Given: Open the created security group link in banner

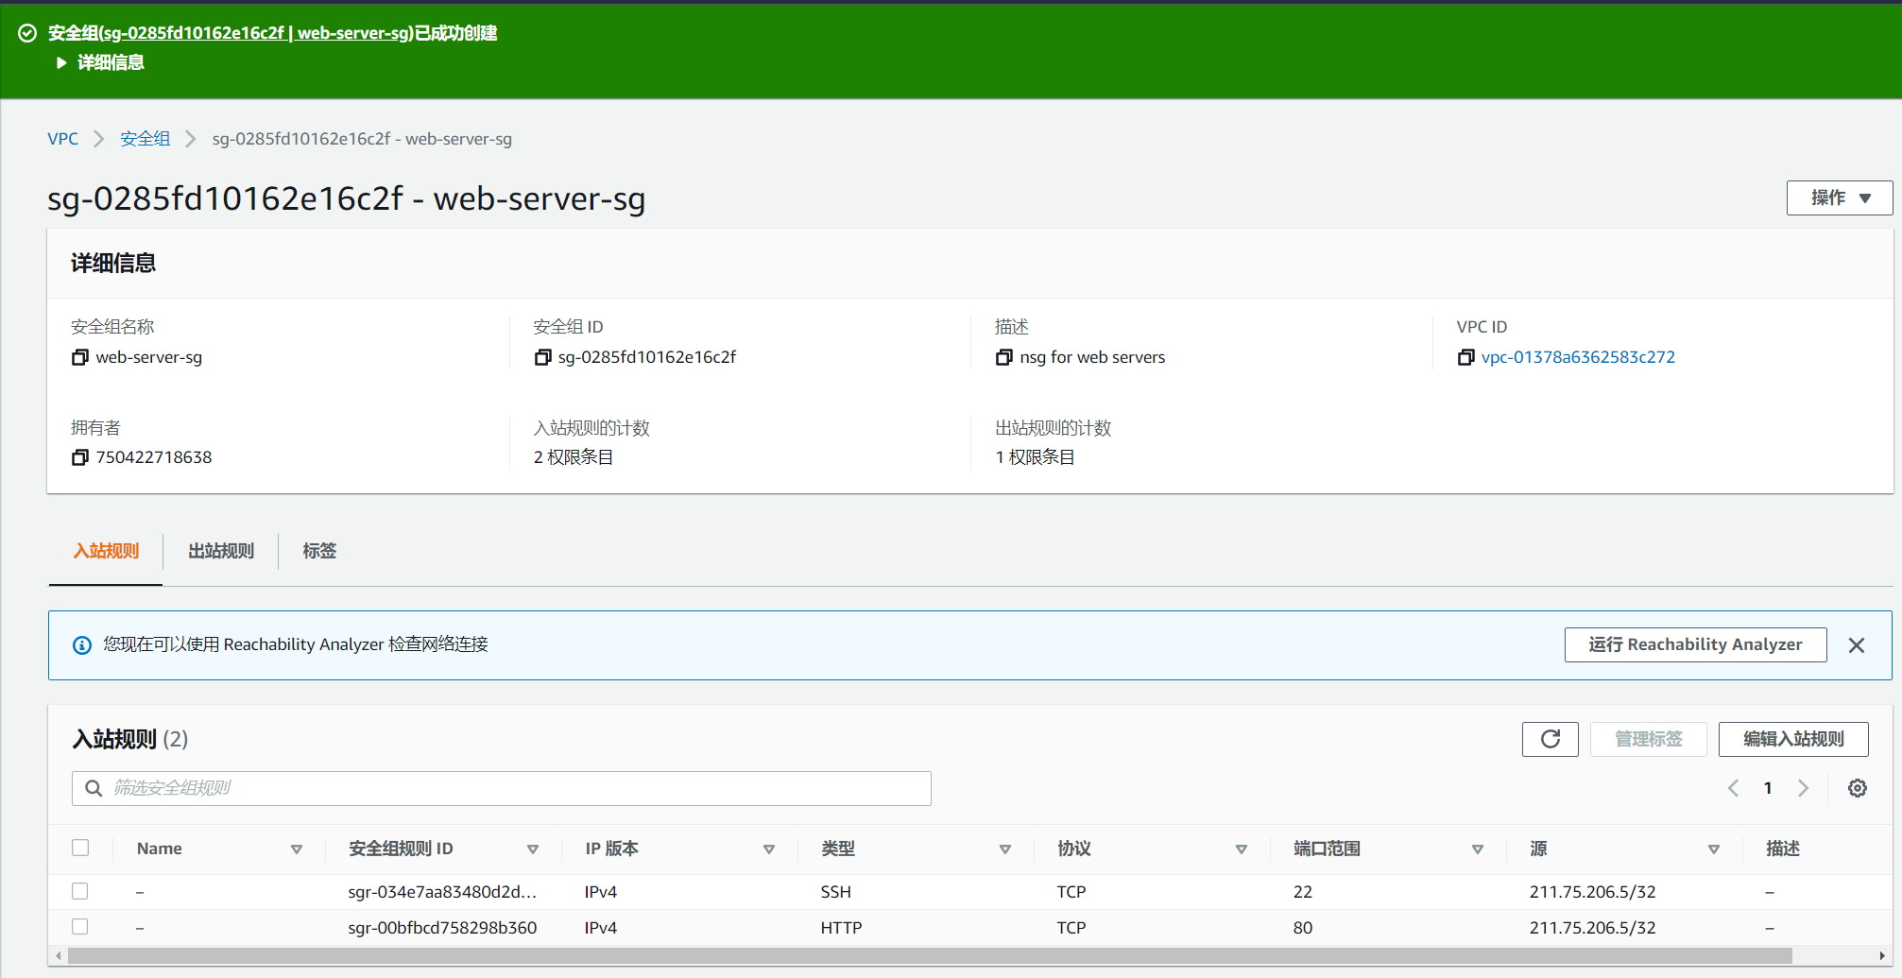Looking at the screenshot, I should point(256,33).
